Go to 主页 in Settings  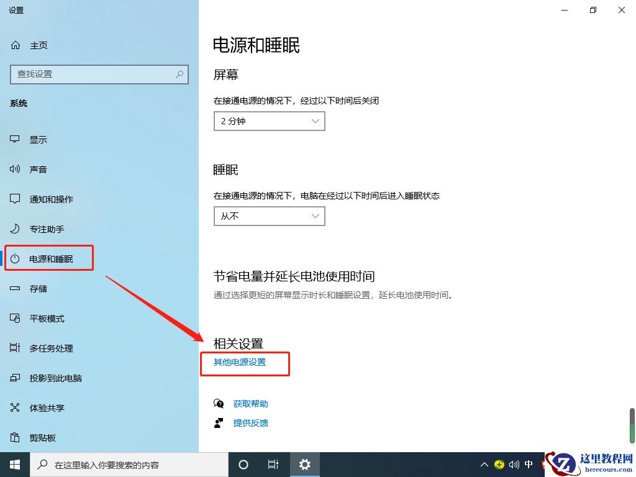(37, 45)
